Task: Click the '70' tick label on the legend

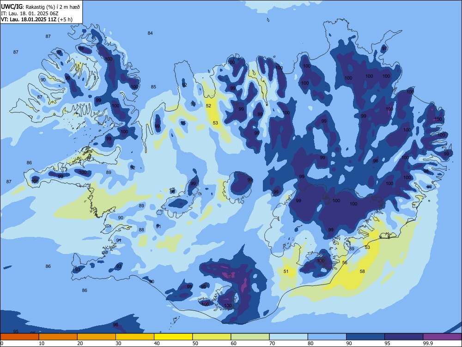Action: (x=272, y=343)
